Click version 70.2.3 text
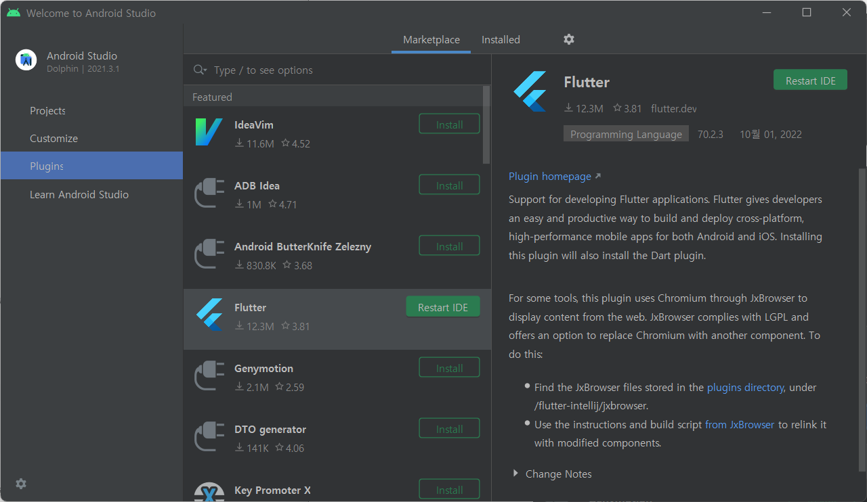The width and height of the screenshot is (867, 502). (x=711, y=135)
